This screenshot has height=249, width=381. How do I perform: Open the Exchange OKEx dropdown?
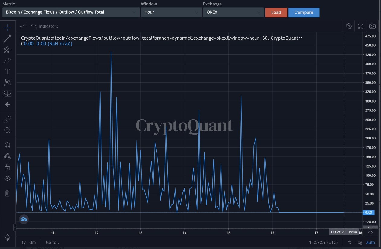[233, 12]
